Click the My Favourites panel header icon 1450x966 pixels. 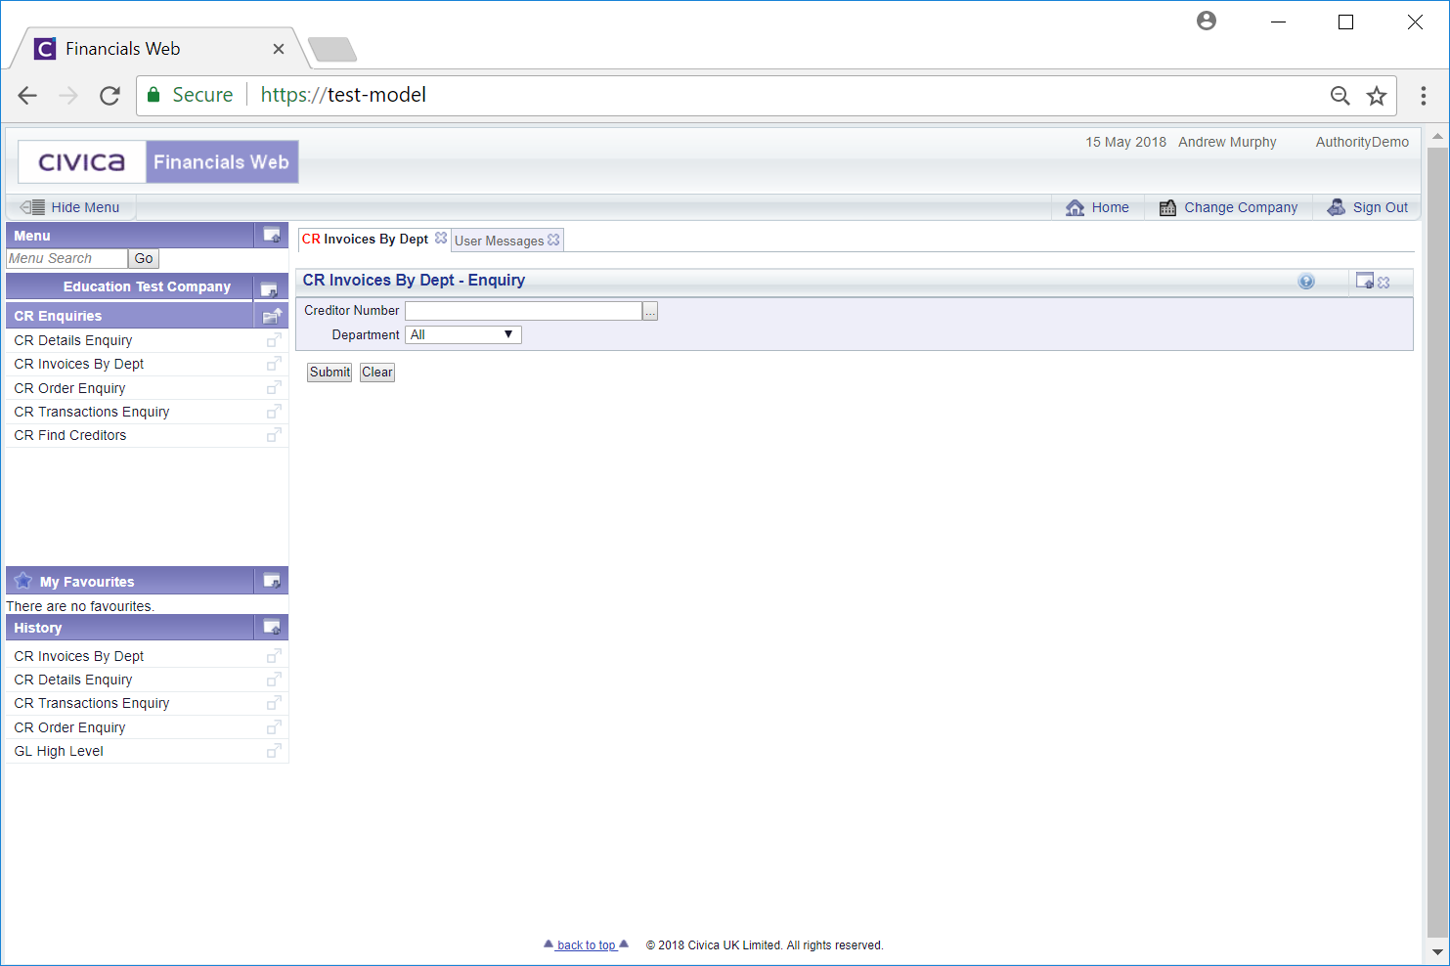(x=272, y=580)
